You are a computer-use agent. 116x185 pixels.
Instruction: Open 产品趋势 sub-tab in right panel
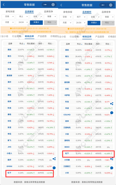point(100,36)
